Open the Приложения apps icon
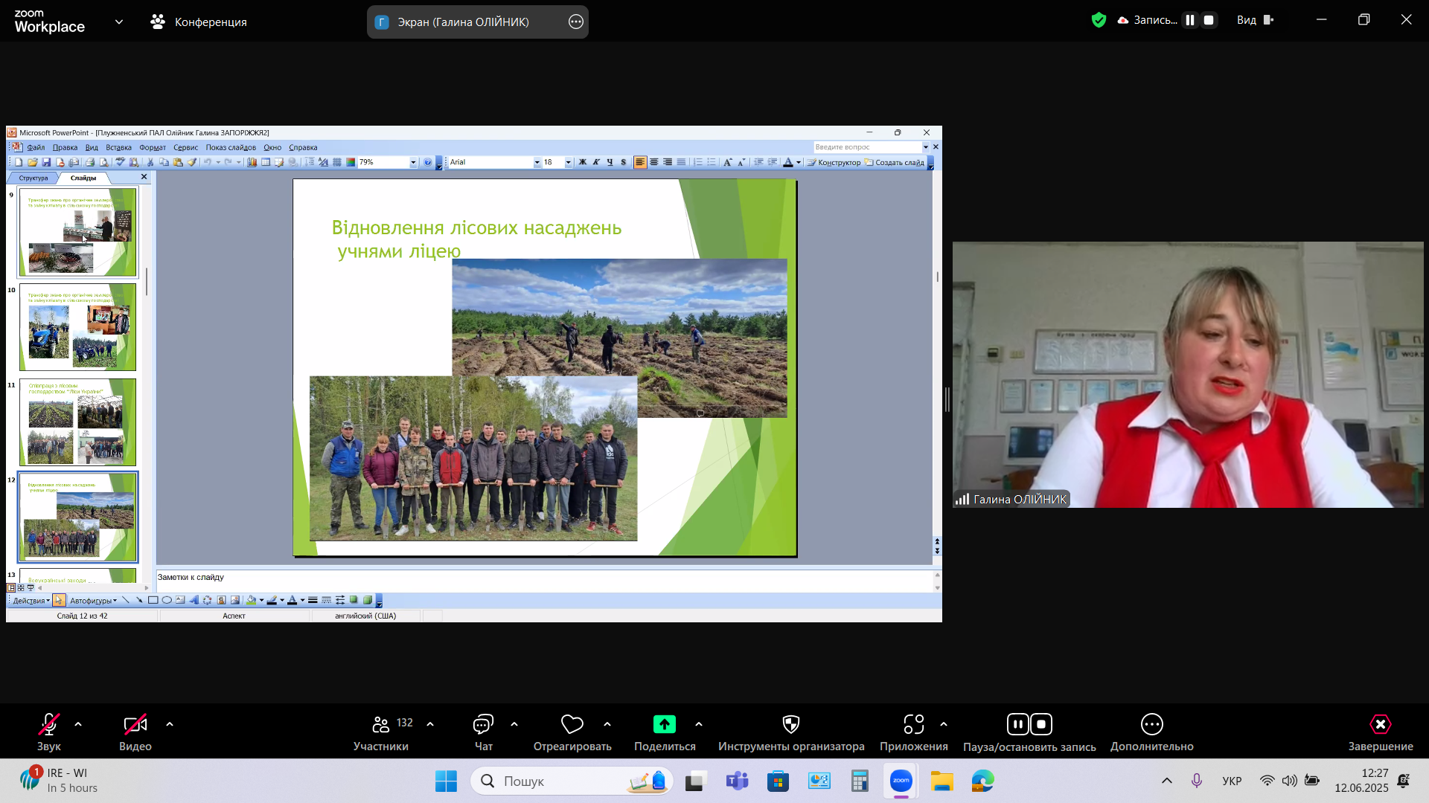The height and width of the screenshot is (803, 1429). coord(913,724)
